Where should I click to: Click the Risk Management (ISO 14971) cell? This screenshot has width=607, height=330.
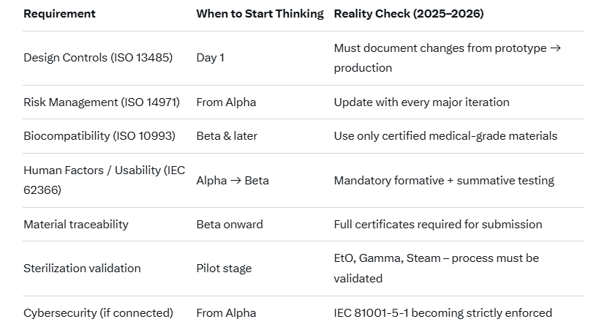(102, 102)
